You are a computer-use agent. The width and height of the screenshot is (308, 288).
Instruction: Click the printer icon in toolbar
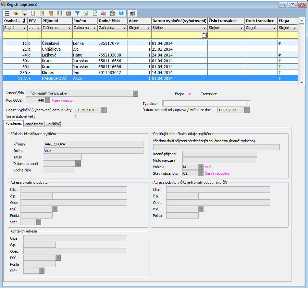(x=132, y=13)
